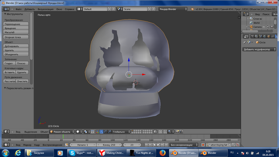Click the current frame field 23
Screen dimensions: 279x157
(132, 145)
